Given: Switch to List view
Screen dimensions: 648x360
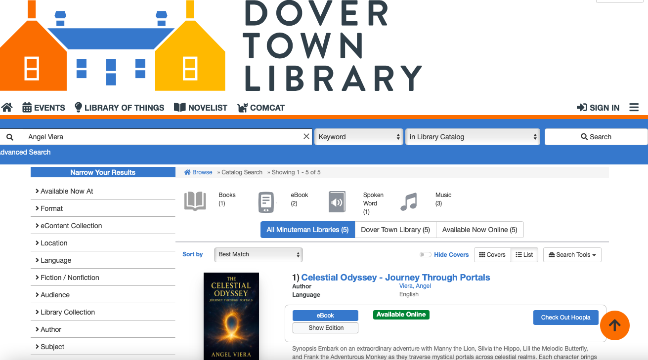Looking at the screenshot, I should point(524,255).
